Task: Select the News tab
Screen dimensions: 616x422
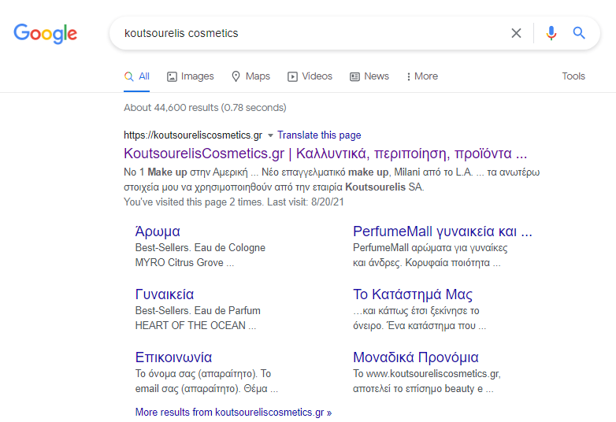Action: [369, 76]
